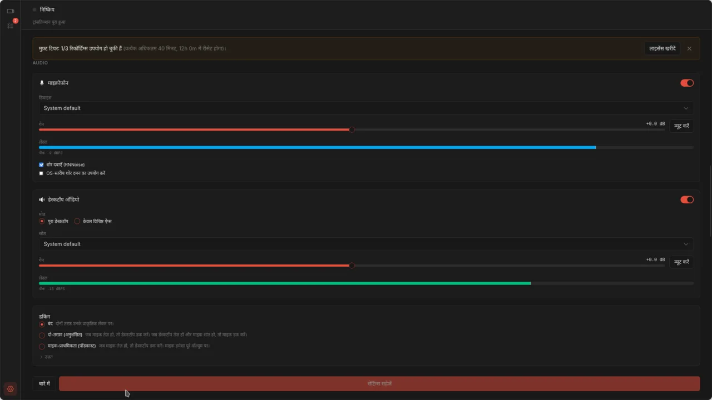Open microphone device System default dropdown

point(366,108)
